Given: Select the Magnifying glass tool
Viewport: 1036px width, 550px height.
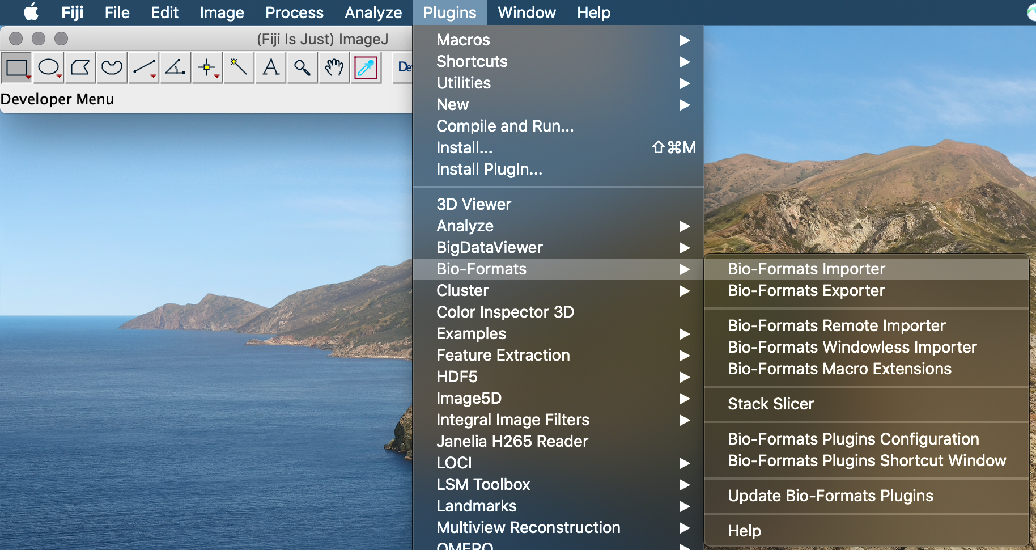Looking at the screenshot, I should (302, 68).
